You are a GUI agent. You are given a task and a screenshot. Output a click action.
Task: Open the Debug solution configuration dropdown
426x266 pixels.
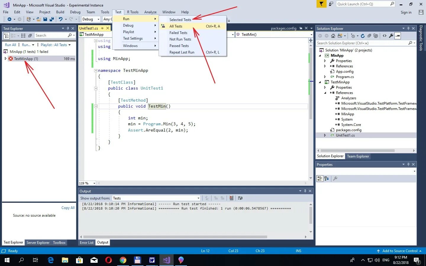[91, 19]
